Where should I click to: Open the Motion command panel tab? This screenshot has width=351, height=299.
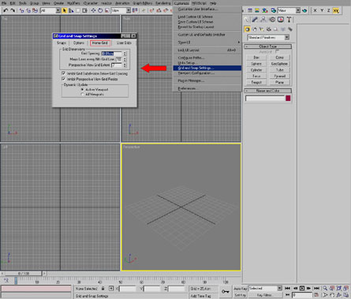pos(272,20)
